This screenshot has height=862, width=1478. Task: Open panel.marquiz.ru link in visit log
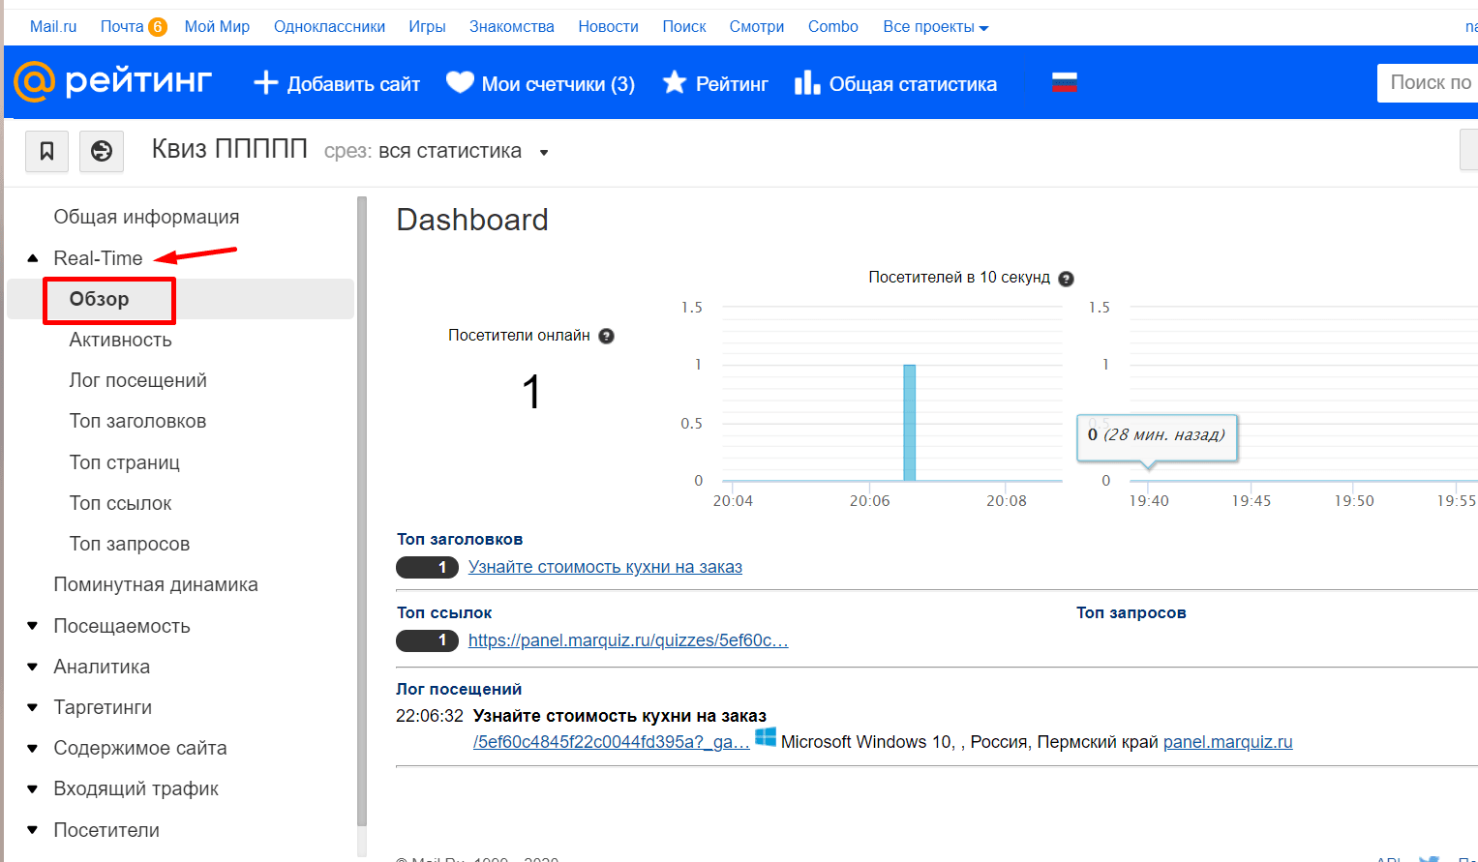point(1228,742)
